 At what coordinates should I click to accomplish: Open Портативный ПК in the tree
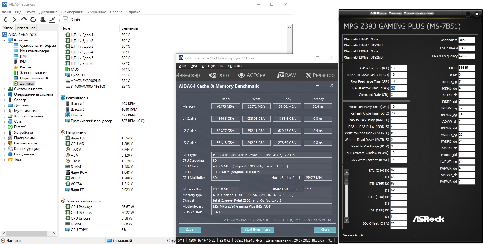click(34, 78)
